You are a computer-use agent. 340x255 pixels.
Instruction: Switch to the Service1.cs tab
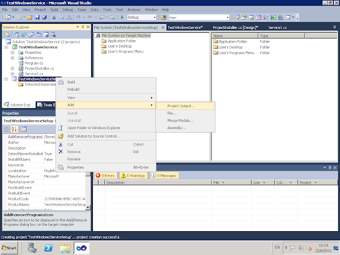click(277, 28)
